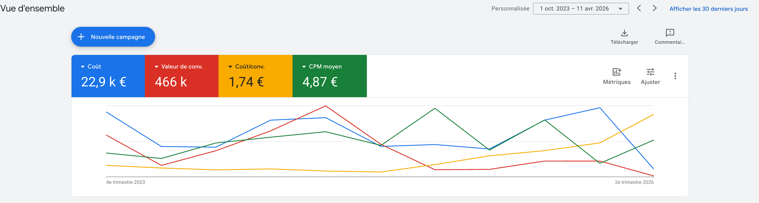Expand the Coût metric dropdown arrow
Viewport: 759px width, 203px height.
click(83, 67)
